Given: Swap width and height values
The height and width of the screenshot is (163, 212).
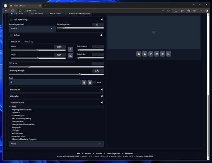Looking at the screenshot, I should pyautogui.click(x=71, y=49).
